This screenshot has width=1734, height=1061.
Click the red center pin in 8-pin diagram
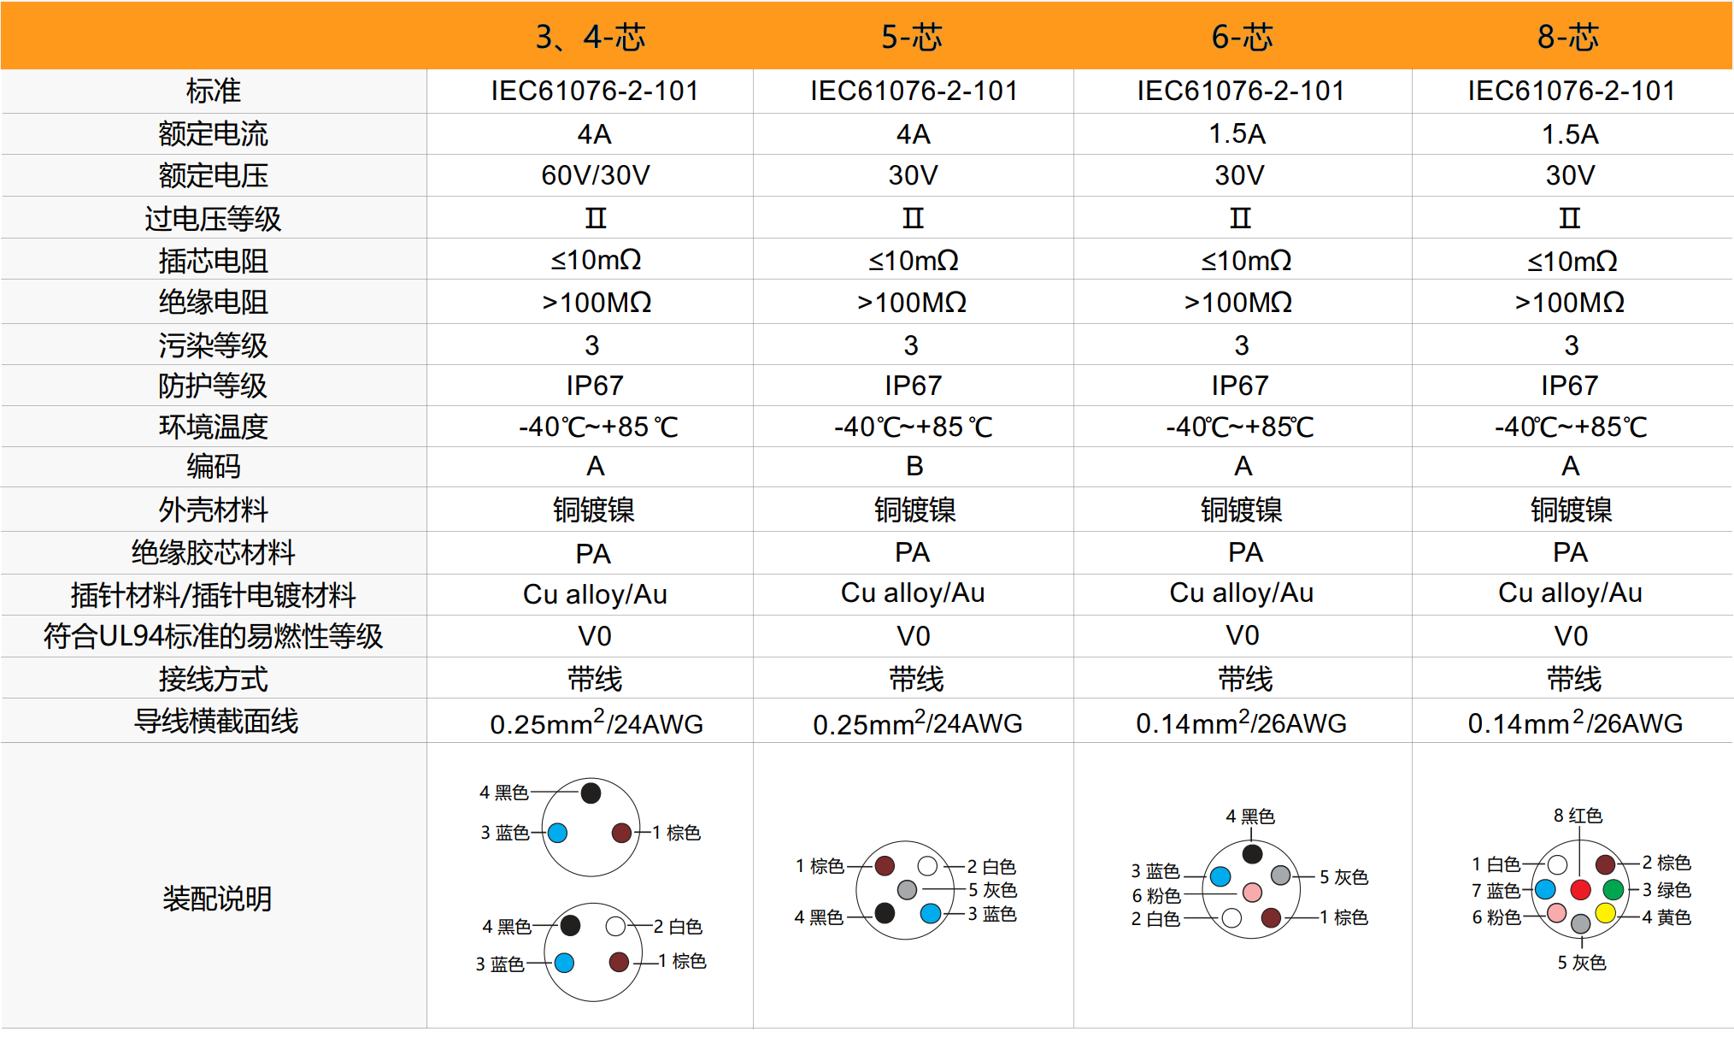pos(1580,889)
